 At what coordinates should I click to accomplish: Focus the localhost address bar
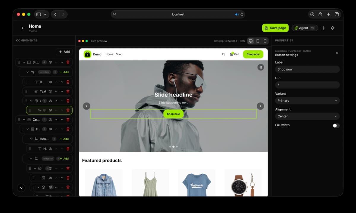point(178,14)
